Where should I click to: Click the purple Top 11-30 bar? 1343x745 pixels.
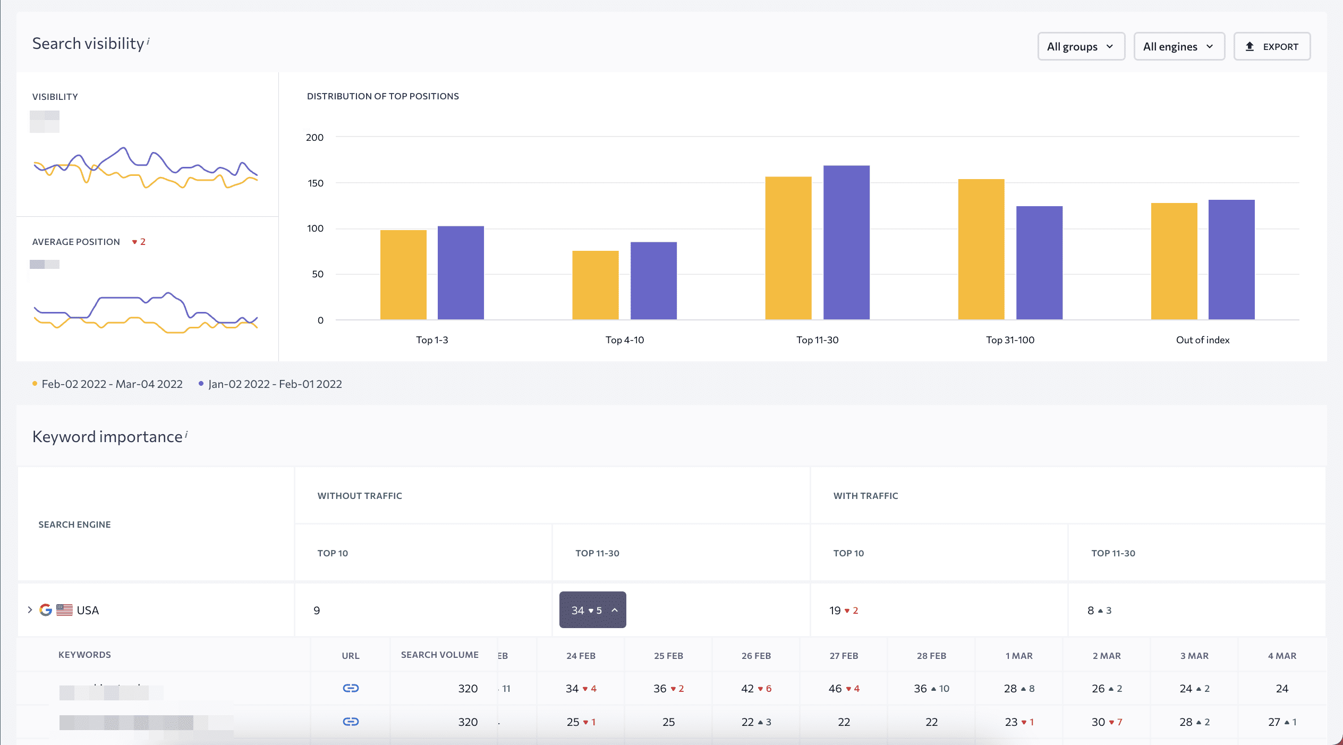[x=846, y=242]
